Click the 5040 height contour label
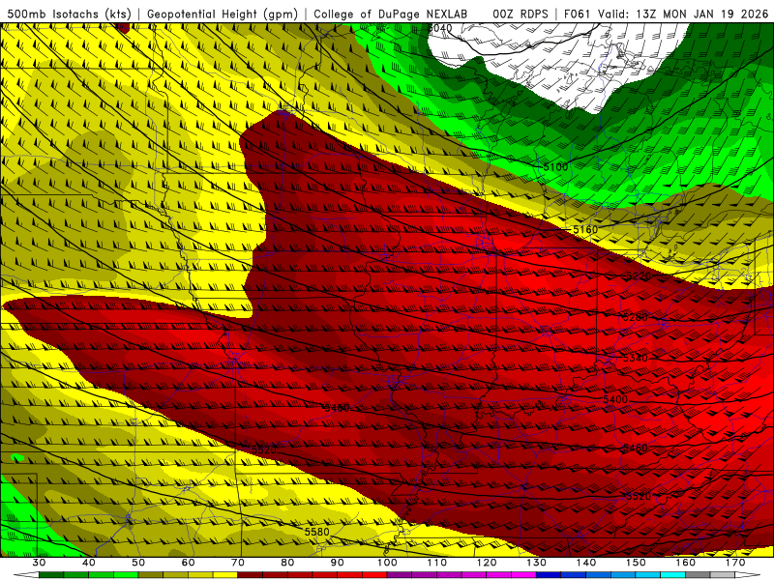The image size is (774, 580). click(440, 28)
